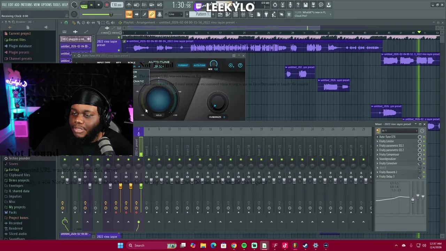This screenshot has width=446, height=251.
Task: Expand the Fruity Convolver slot arrow
Action: coord(377,163)
